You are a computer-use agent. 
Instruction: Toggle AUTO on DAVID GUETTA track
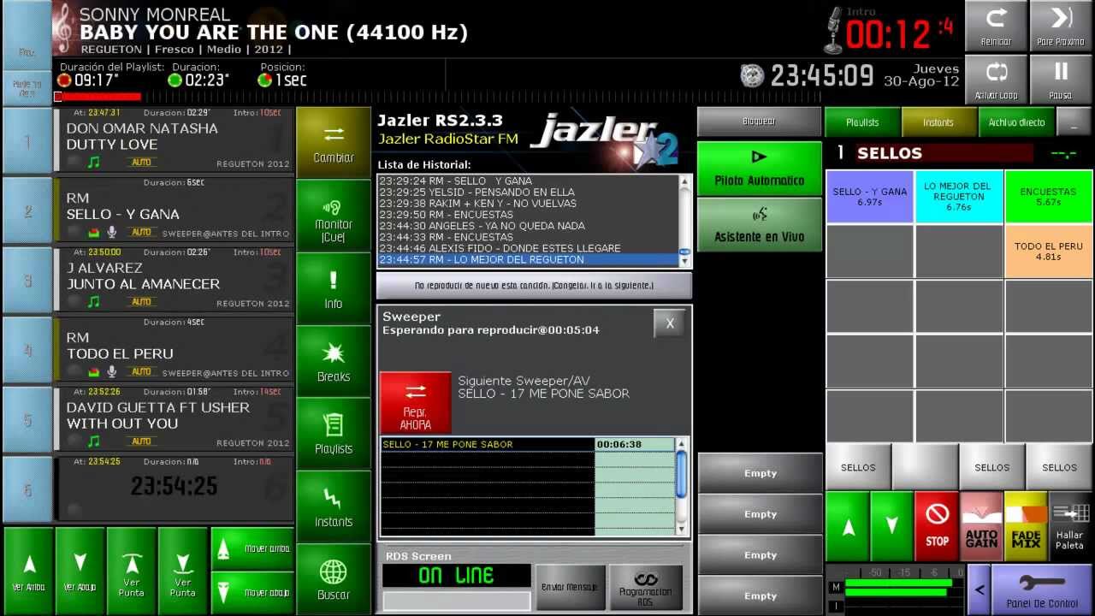coord(141,441)
